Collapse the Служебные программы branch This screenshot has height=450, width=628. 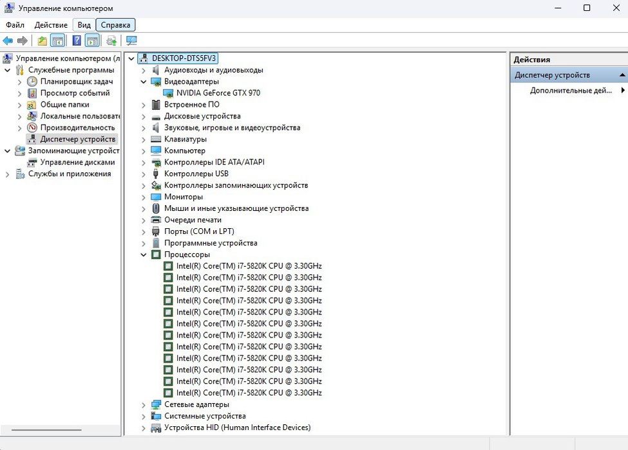tap(7, 70)
